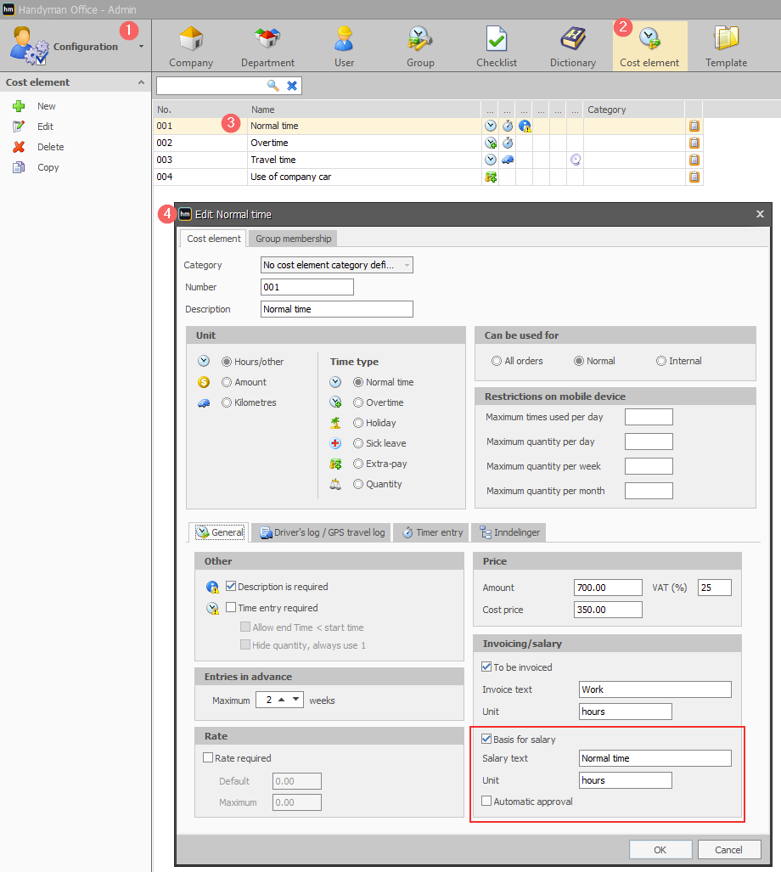Switch to the Group membership tab

coord(293,239)
